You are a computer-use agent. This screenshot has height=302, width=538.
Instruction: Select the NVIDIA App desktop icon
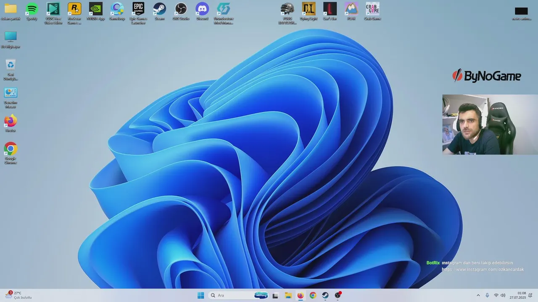(95, 11)
